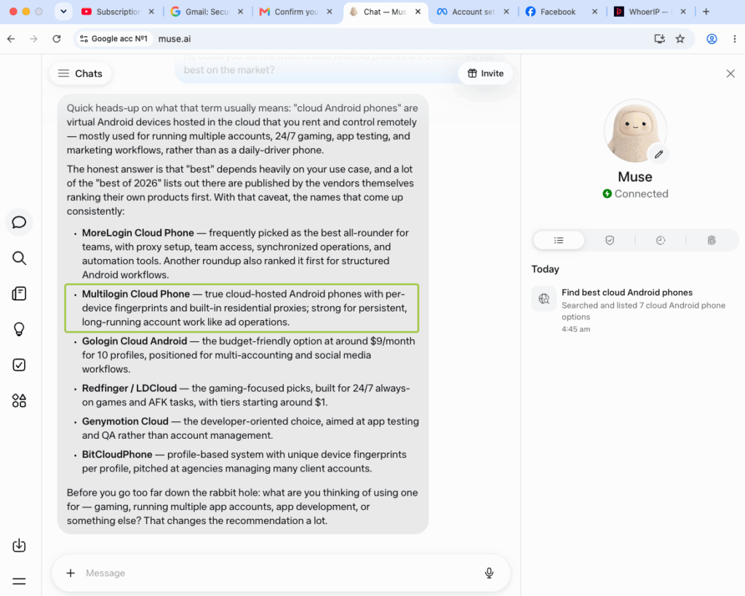
Task: Click the Google acc №1 site chip
Action: coord(113,39)
